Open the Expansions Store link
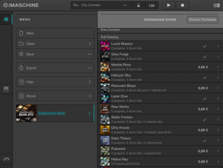This screenshot has height=168, width=223. pos(52,113)
